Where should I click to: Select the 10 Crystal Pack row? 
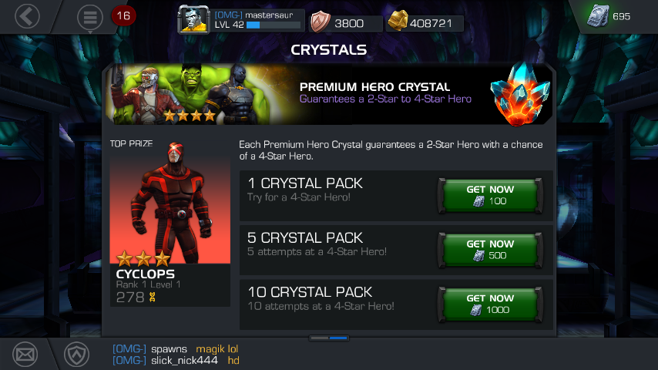point(396,304)
